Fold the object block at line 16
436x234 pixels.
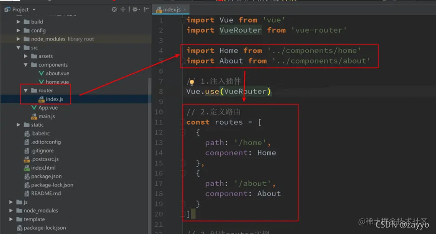click(x=183, y=174)
